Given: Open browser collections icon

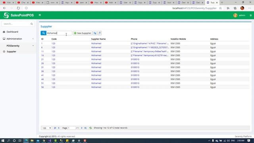Looking at the screenshot, I should (235, 8).
